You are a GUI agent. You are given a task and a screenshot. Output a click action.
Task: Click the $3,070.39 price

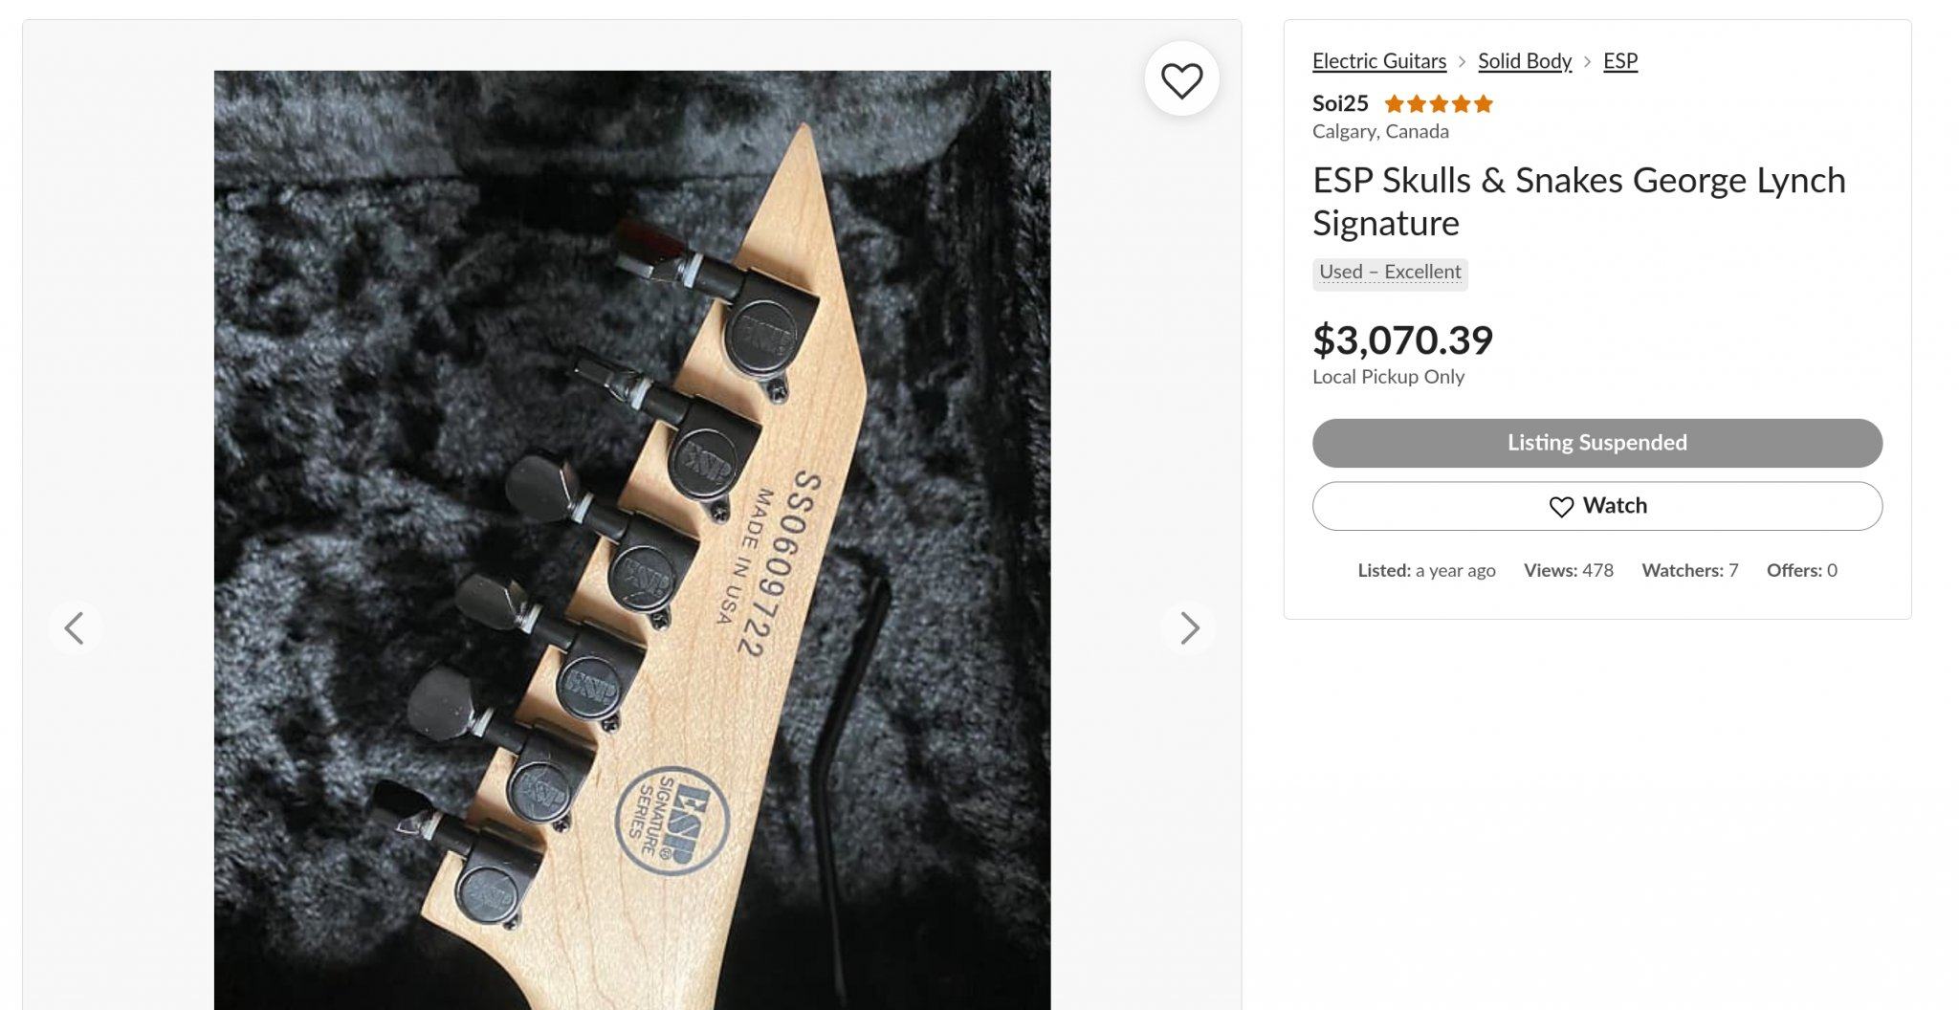click(1401, 340)
